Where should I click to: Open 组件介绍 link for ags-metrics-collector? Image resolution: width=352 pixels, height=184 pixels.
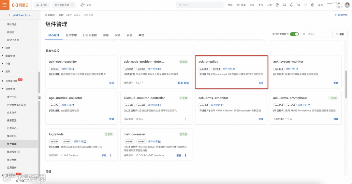(67, 105)
